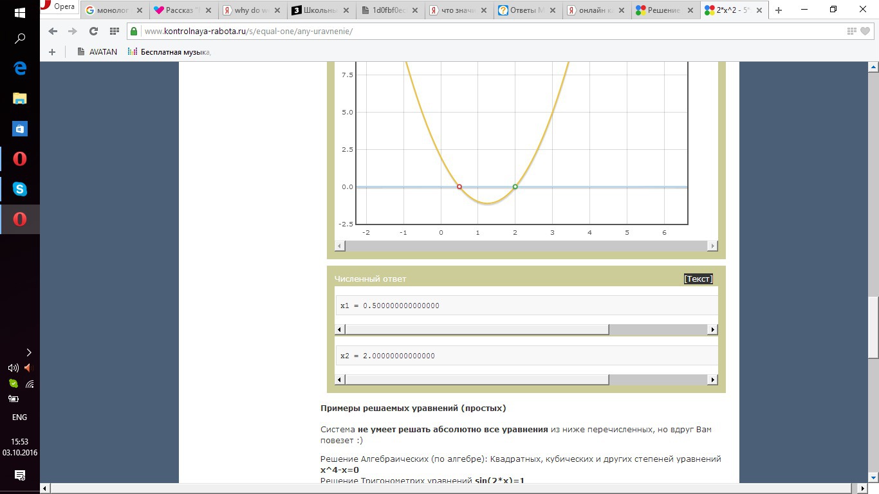Open the battery status tray icon

click(x=13, y=399)
